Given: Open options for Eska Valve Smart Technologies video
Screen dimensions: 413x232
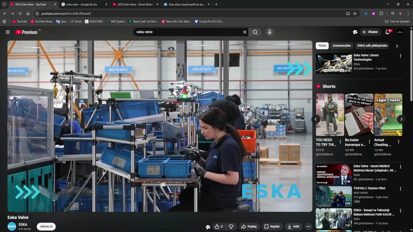Looking at the screenshot, I should point(400,56).
